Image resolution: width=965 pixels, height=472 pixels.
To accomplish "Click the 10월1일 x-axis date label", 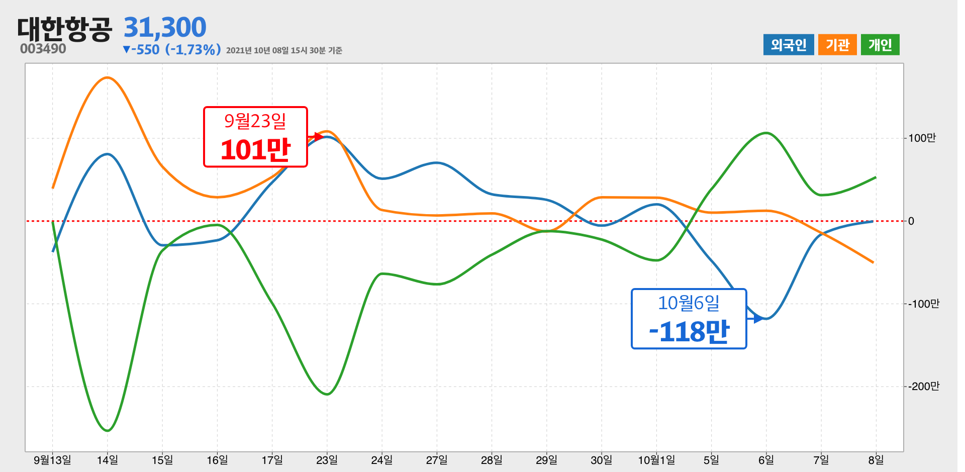I will tap(656, 460).
